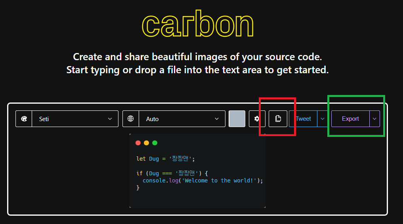Open the Auto language dropdown
The width and height of the screenshot is (403, 224).
pos(182,119)
